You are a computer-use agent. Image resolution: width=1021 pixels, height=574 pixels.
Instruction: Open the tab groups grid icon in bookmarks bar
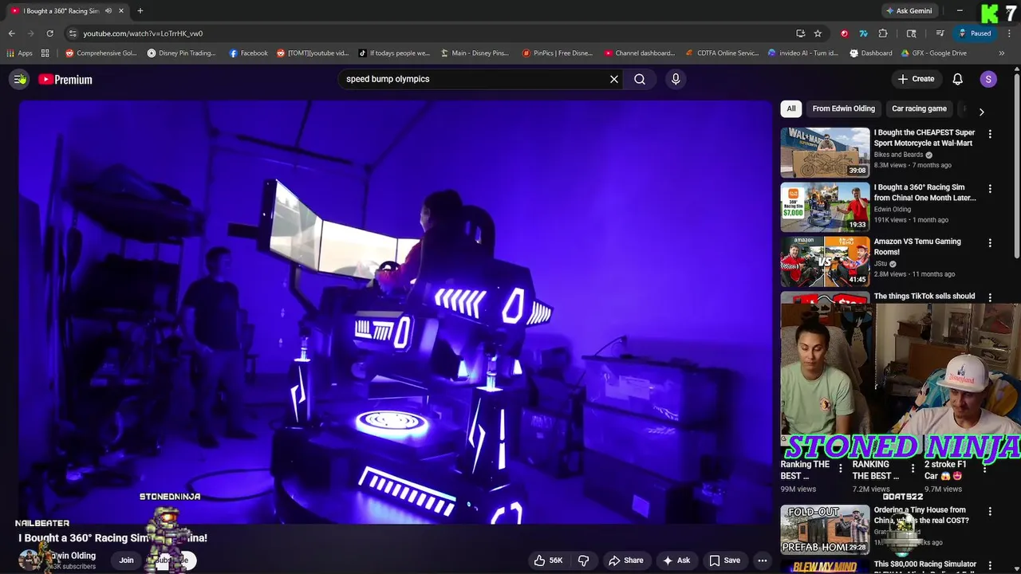45,53
